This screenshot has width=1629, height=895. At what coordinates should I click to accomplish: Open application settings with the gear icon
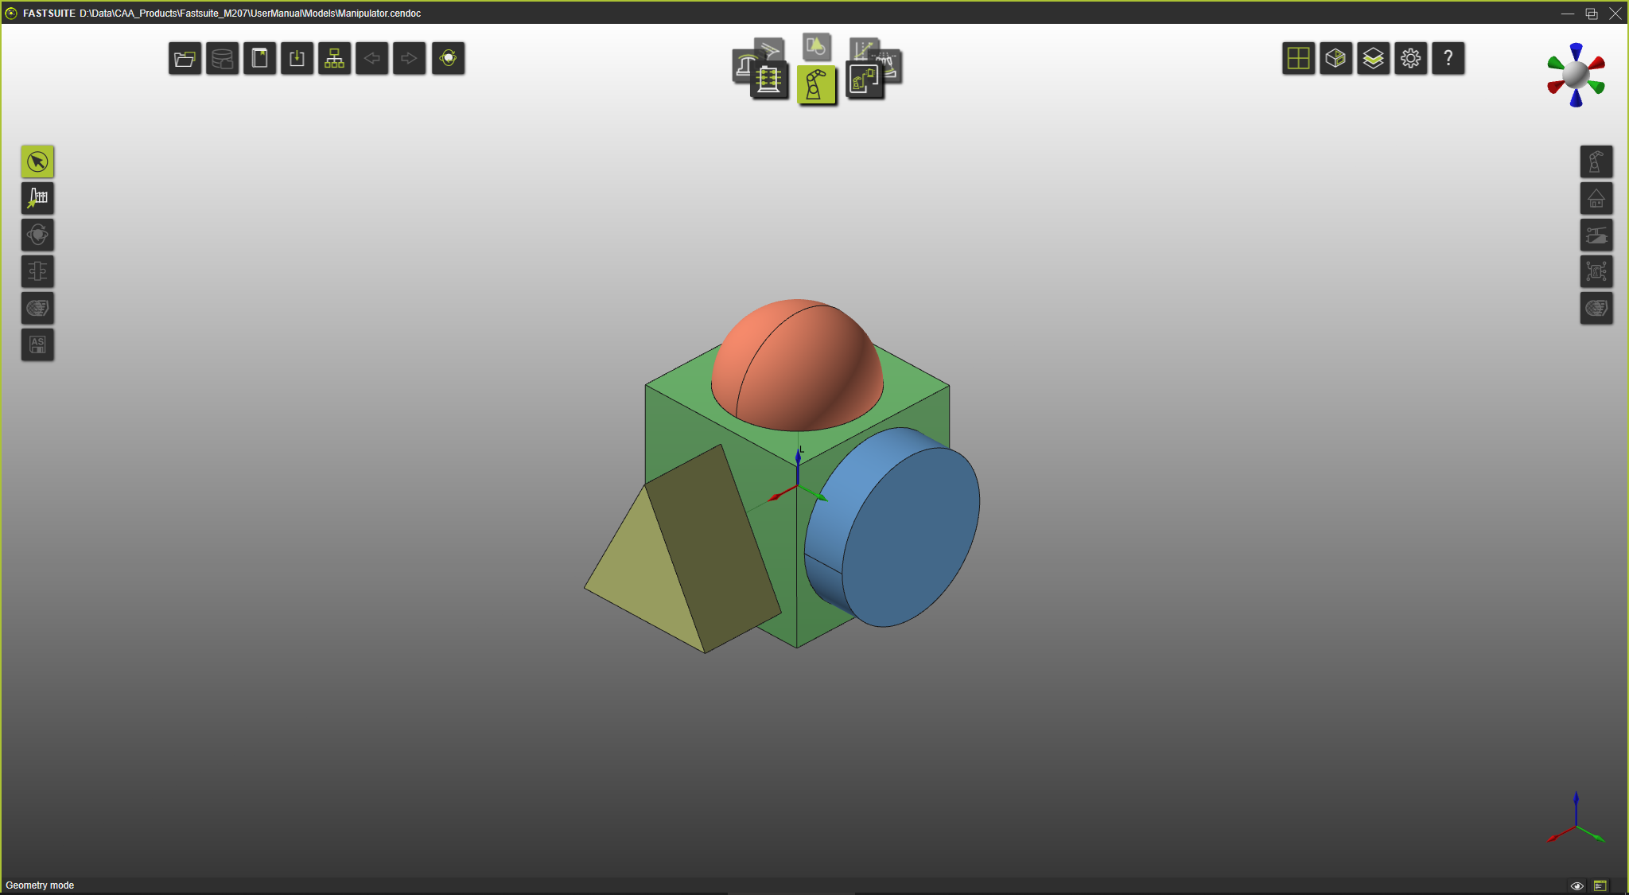(x=1411, y=58)
